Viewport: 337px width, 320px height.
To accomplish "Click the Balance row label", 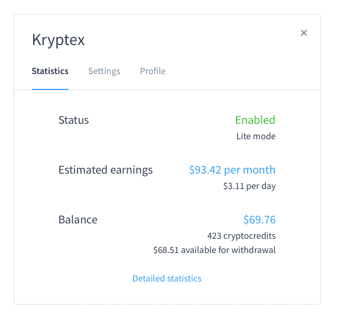I will click(x=78, y=220).
